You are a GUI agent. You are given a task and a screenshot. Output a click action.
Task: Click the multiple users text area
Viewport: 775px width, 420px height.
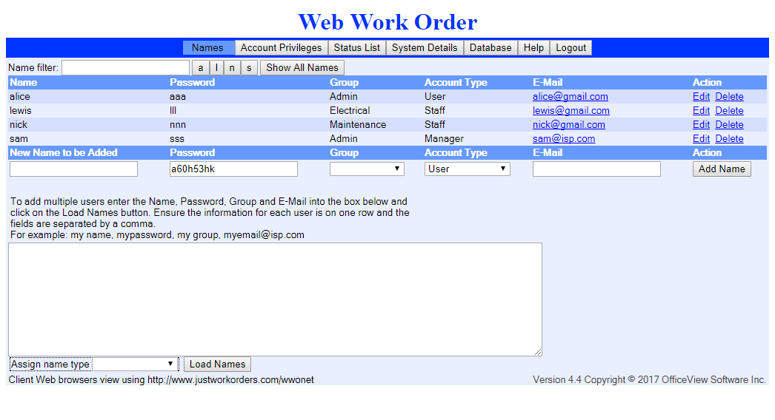coord(276,299)
